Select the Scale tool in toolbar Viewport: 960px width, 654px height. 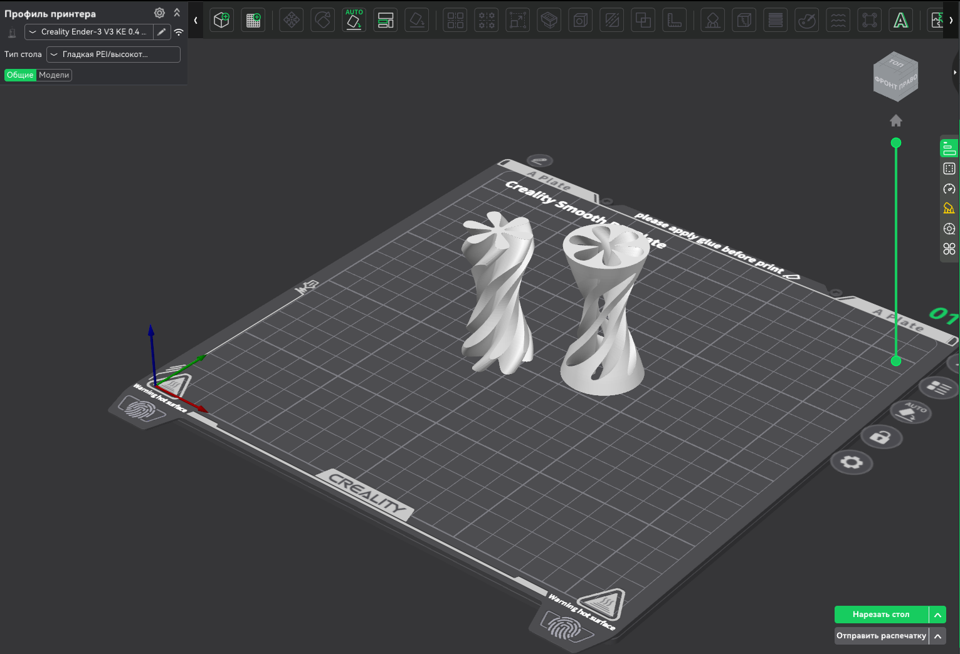coord(518,20)
